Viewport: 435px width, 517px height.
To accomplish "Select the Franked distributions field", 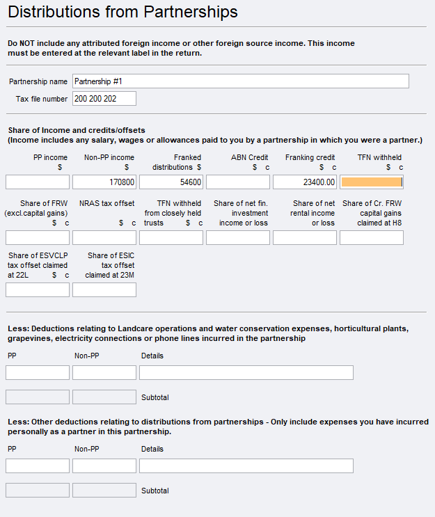I will point(171,182).
